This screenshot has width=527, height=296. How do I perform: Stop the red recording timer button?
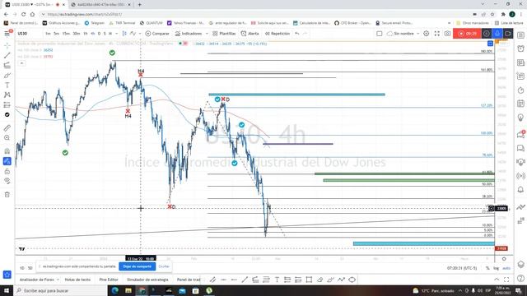(467, 34)
